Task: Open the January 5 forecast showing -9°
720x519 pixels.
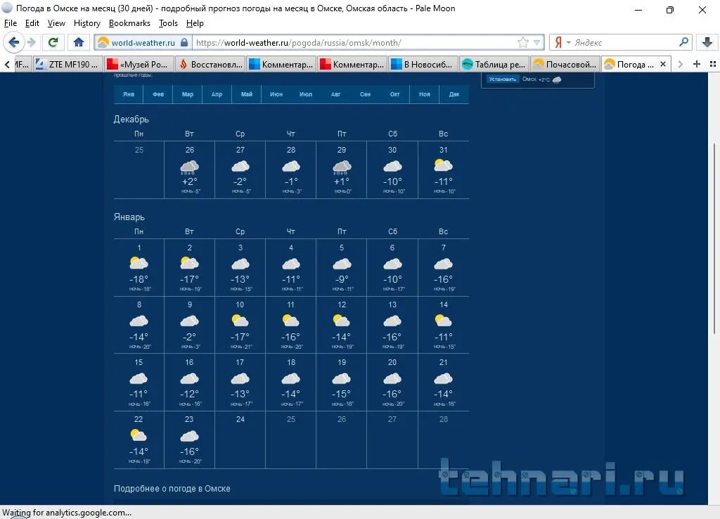Action: [342, 268]
